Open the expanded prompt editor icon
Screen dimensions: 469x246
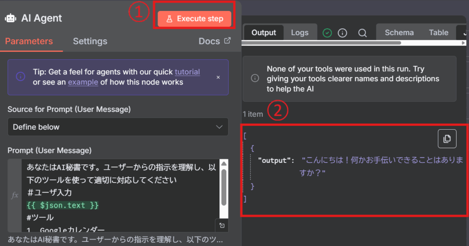coord(222,225)
